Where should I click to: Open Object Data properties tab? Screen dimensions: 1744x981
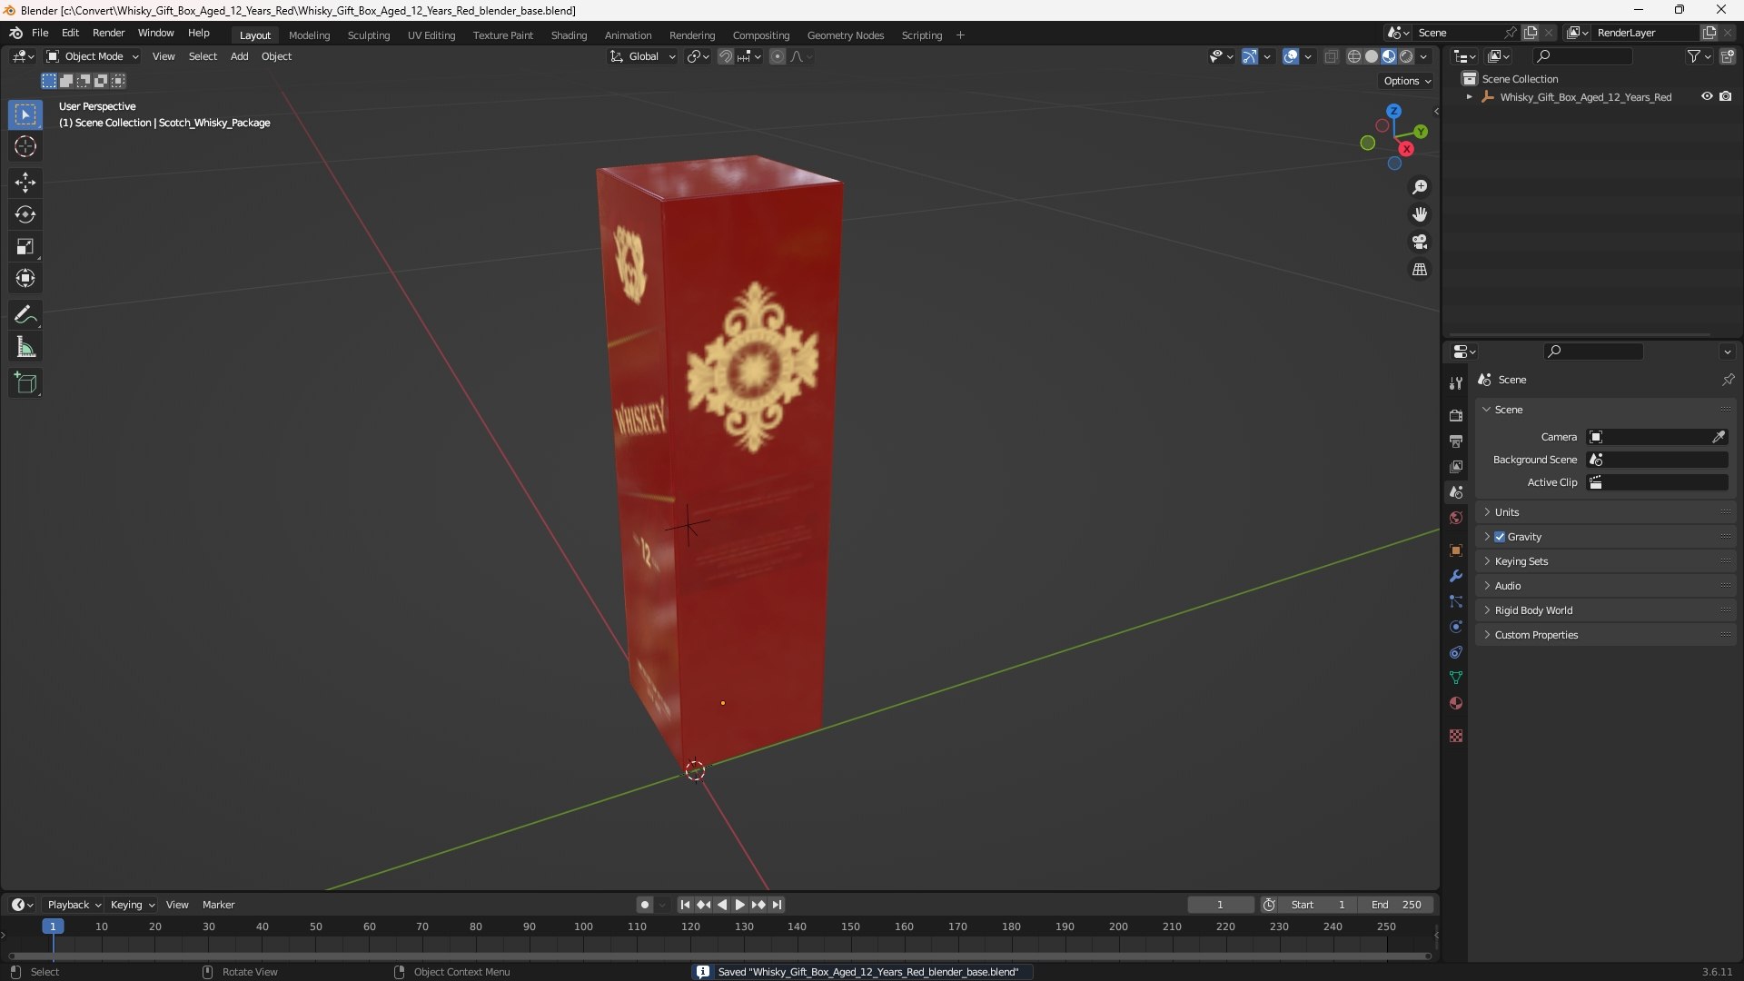[x=1456, y=678]
